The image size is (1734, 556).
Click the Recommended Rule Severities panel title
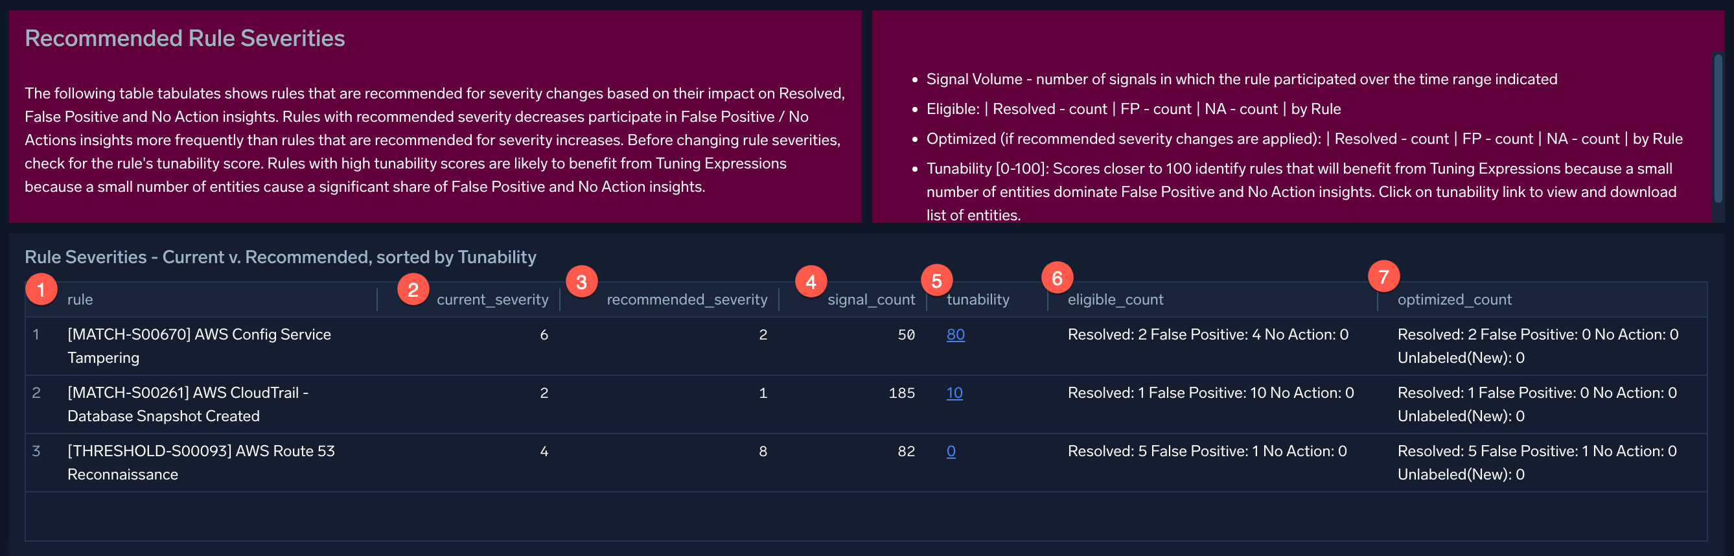click(x=185, y=38)
